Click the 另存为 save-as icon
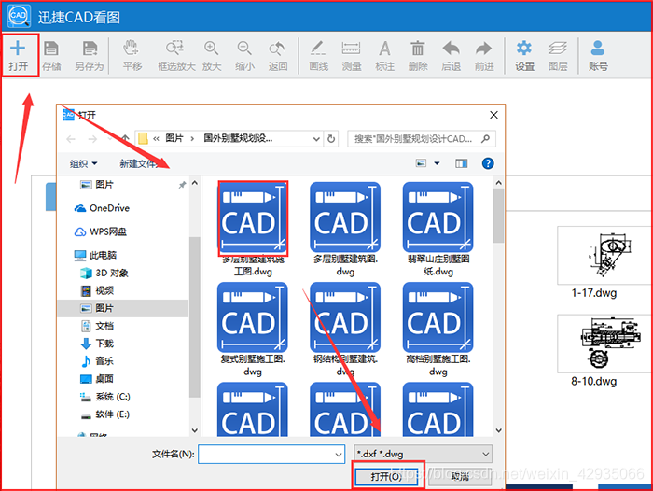Screen dimensions: 653x491 [90, 55]
